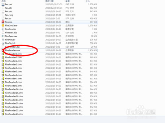The height and width of the screenshot is (123, 165).
Task: Sort by the 修改日期 column header
Action: (x=49, y=1)
